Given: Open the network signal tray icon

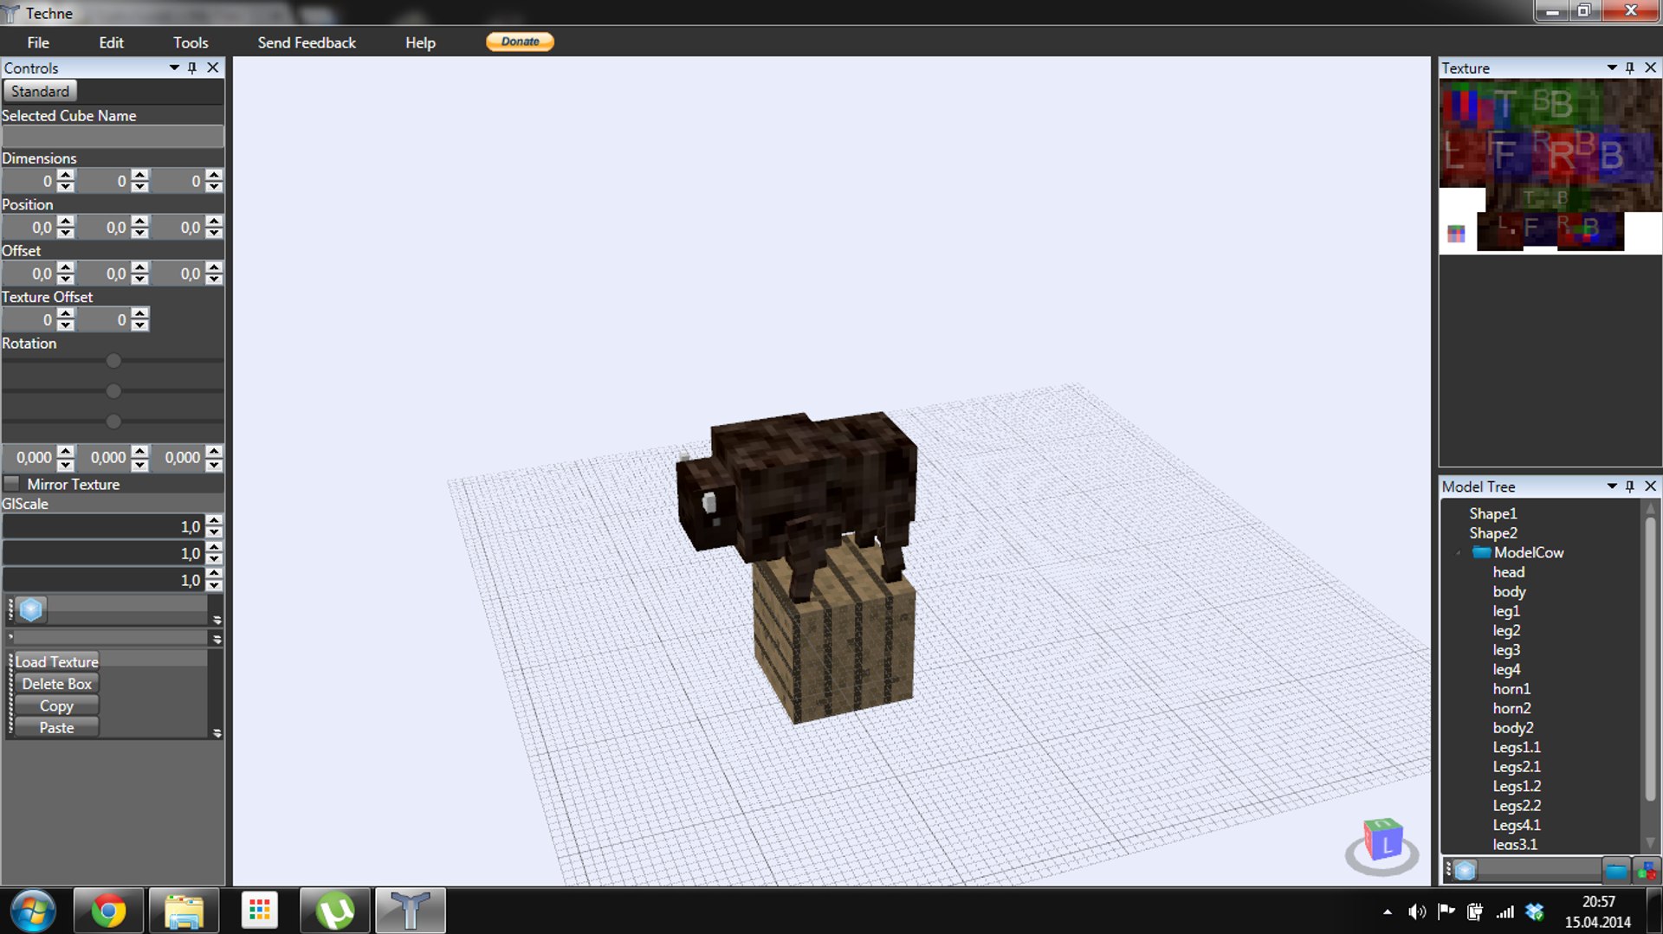Looking at the screenshot, I should 1506,911.
